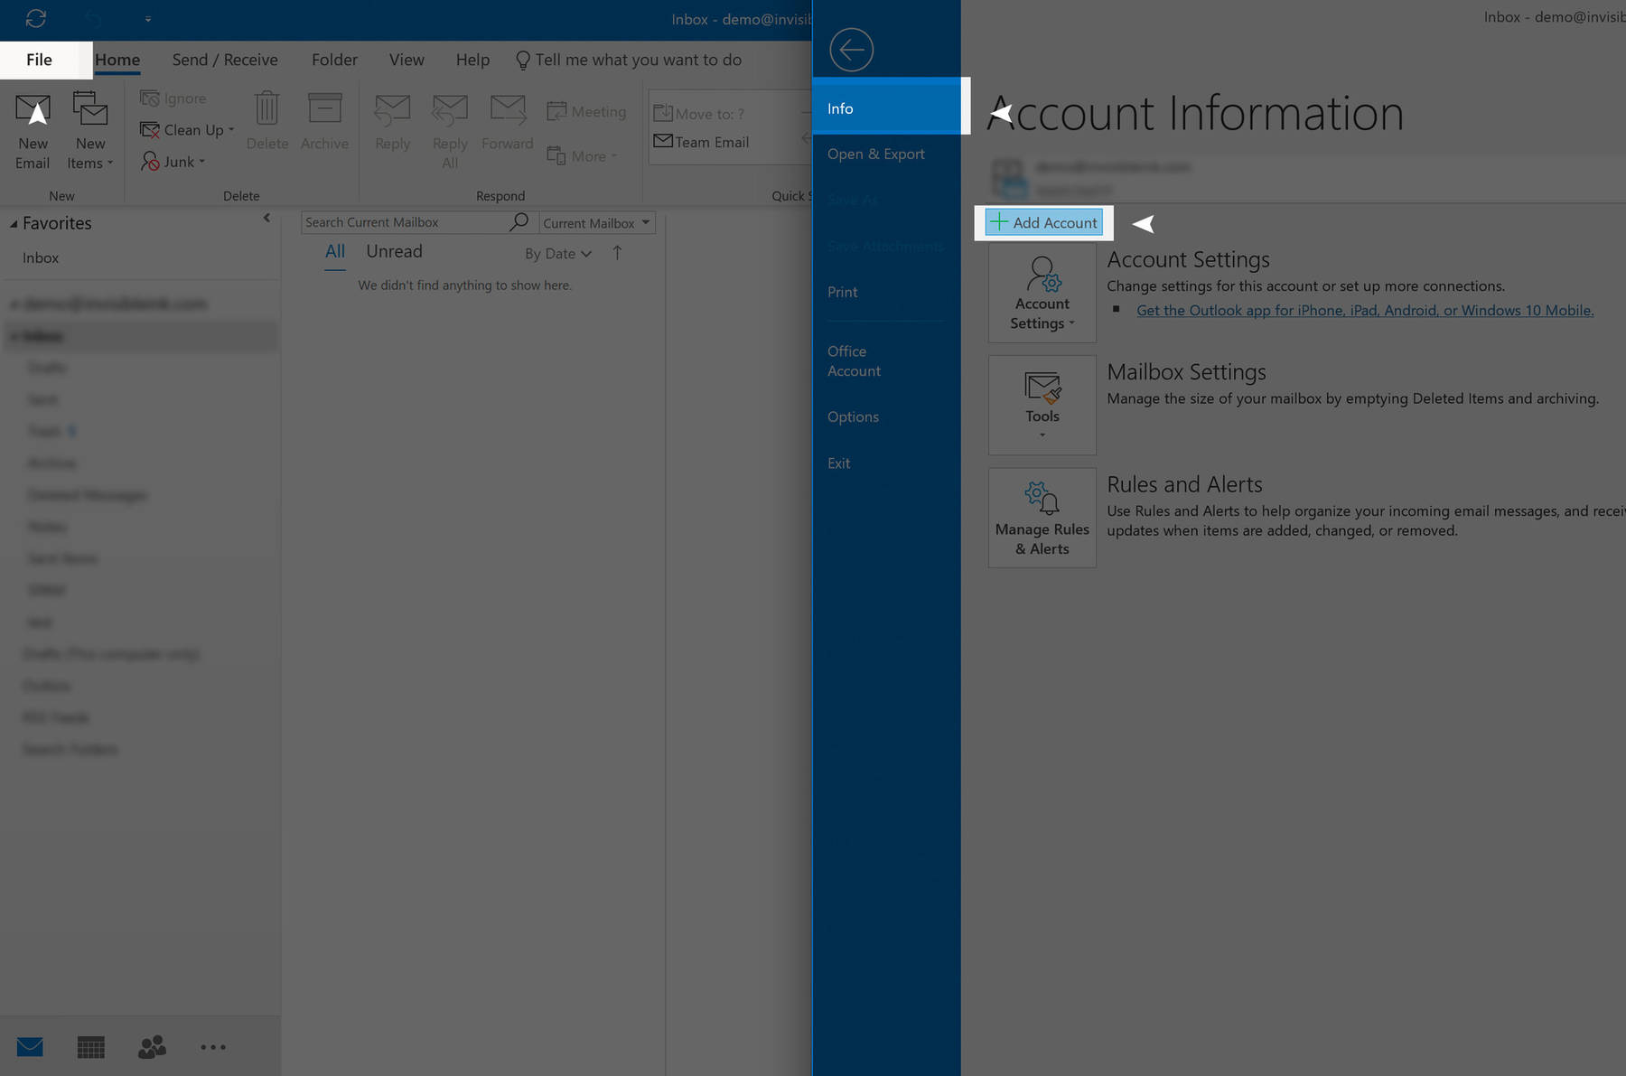Click the back arrow in Backstage view
The height and width of the screenshot is (1076, 1626).
click(x=851, y=50)
